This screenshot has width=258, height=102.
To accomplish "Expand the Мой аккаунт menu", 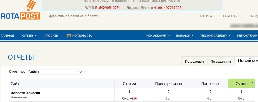I will [158, 36].
